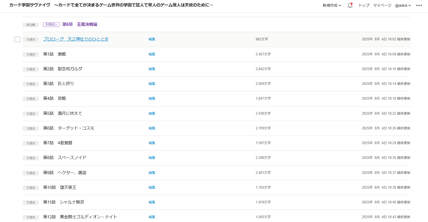Image resolution: width=428 pixels, height=222 pixels.
Task: Edit episode 第2話 裂空将ガルダ
Action: pyautogui.click(x=152, y=69)
